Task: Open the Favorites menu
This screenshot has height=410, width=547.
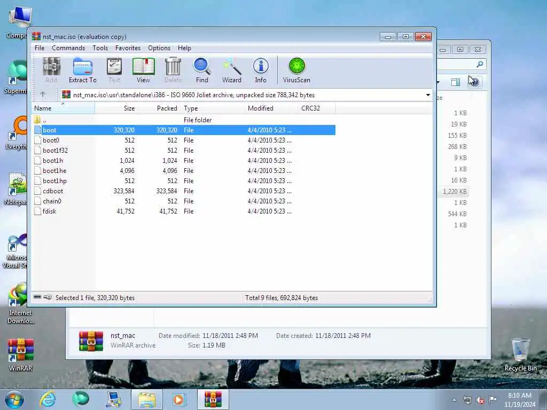Action: 128,48
